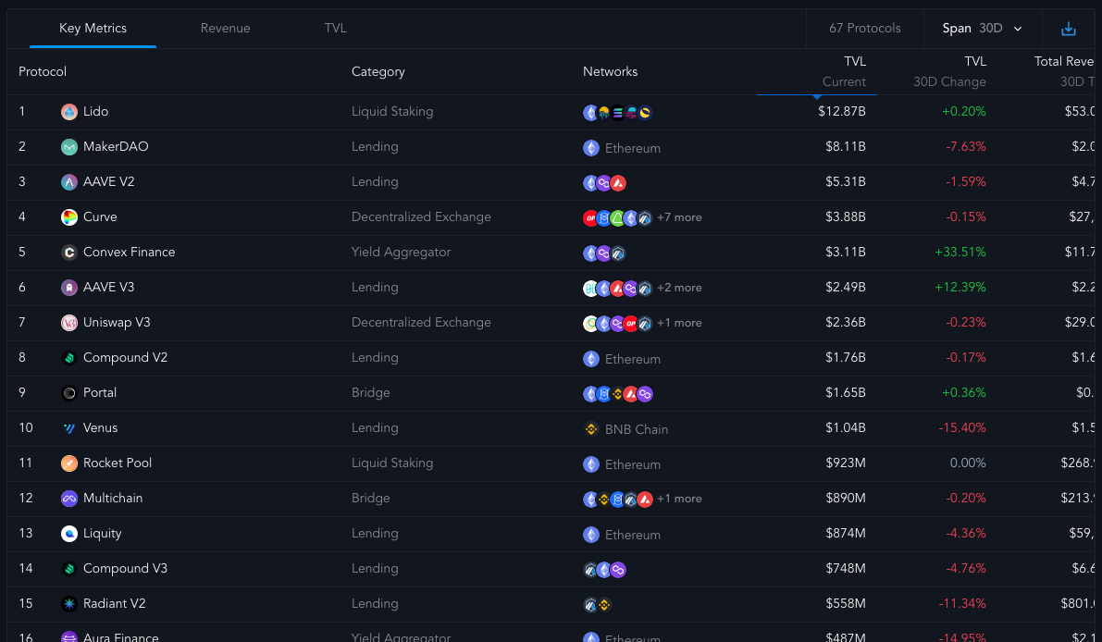Image resolution: width=1102 pixels, height=642 pixels.
Task: Expand '+1 more' networks for Uniswap V3
Action: (679, 323)
